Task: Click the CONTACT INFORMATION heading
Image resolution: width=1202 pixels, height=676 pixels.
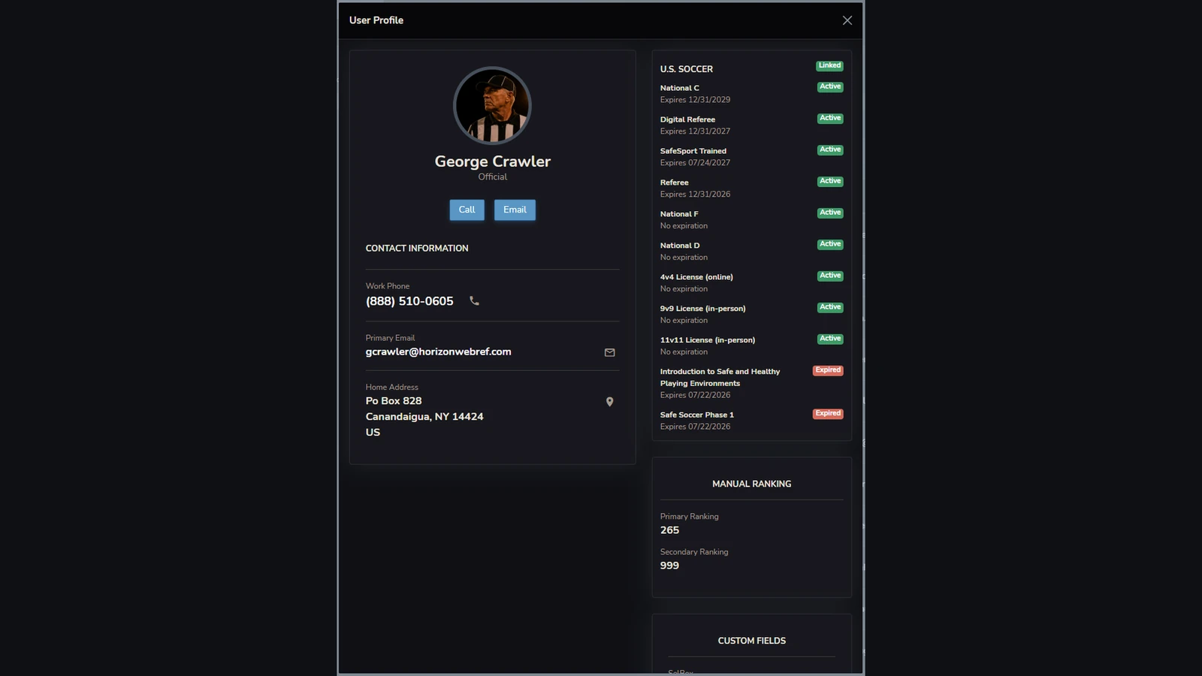Action: point(417,248)
